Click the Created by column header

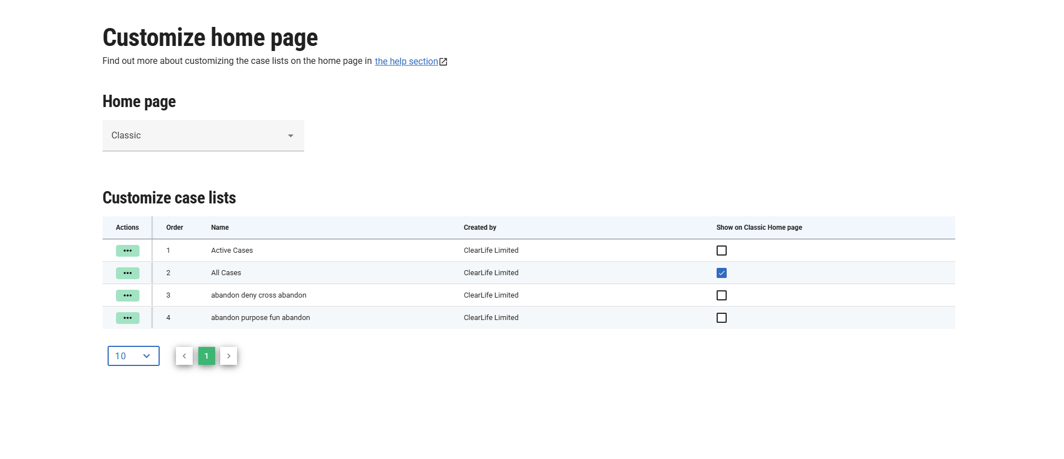[x=480, y=228]
